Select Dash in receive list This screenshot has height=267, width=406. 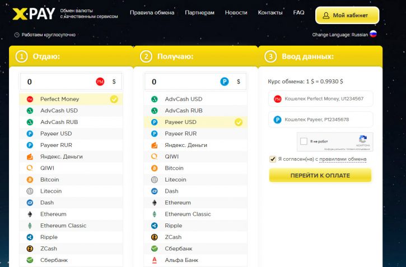point(195,191)
